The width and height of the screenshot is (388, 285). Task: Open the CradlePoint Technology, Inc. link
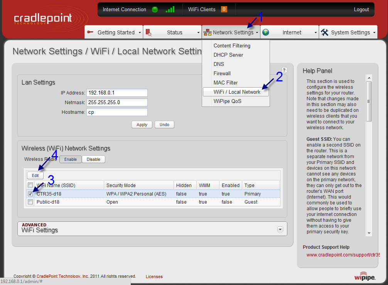click(62, 277)
